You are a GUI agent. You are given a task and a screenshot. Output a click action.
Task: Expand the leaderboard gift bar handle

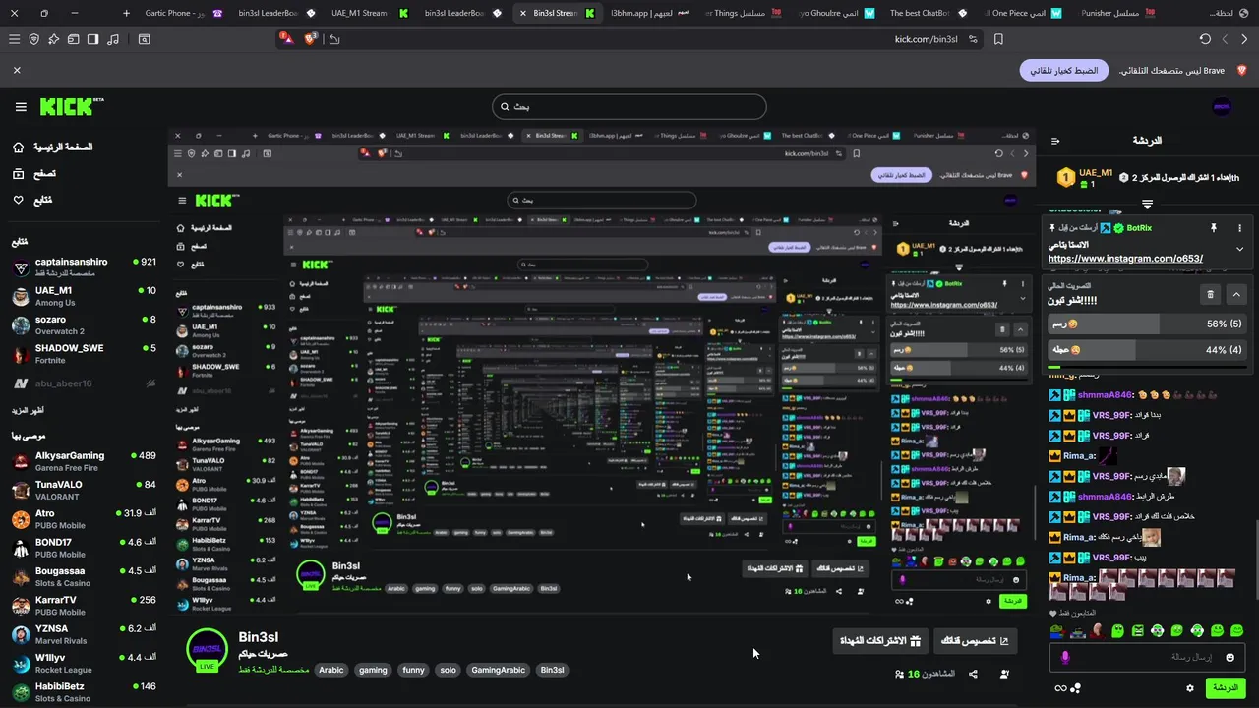click(x=1147, y=205)
